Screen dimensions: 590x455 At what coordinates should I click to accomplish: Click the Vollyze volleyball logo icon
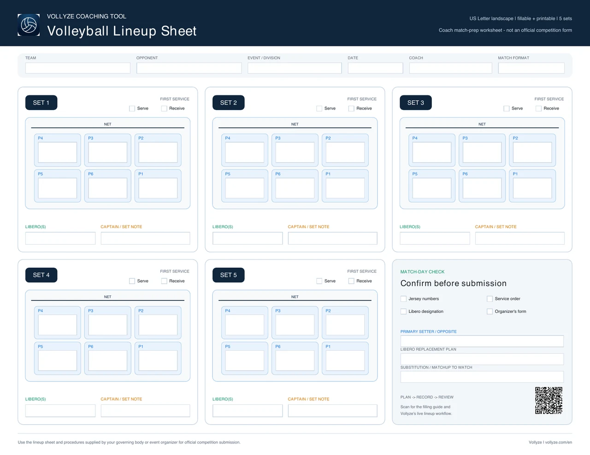[x=29, y=25]
